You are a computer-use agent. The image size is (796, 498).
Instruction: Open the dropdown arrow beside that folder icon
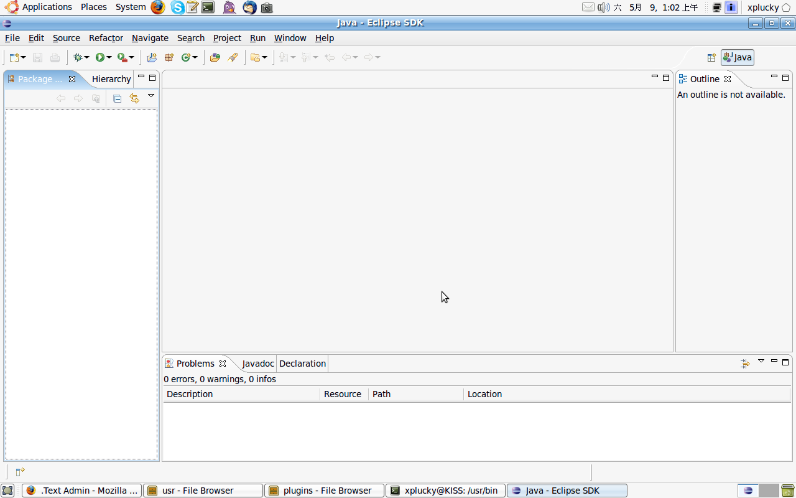tap(264, 57)
